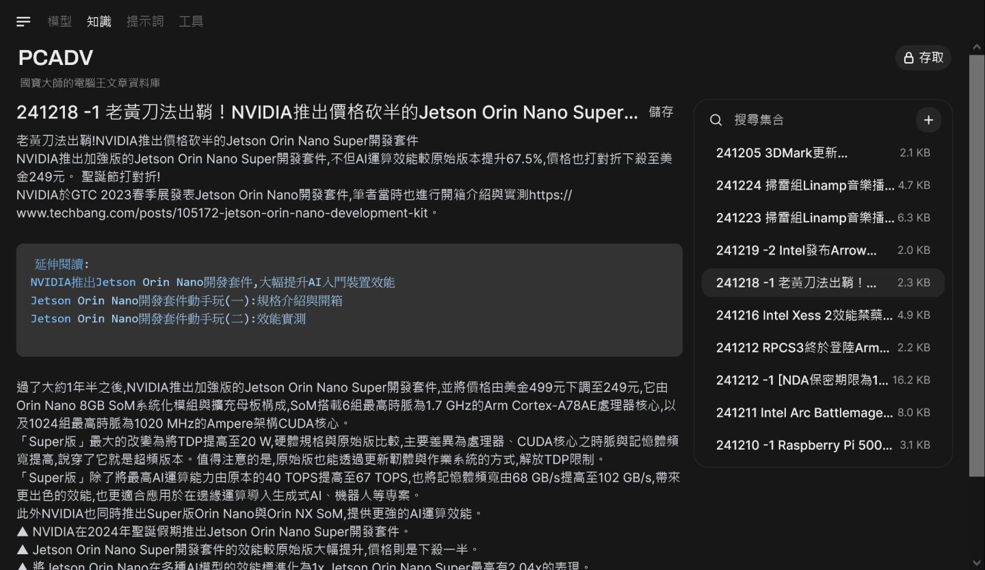Click description 國寶大師的電腦王文章資料庫

click(90, 83)
